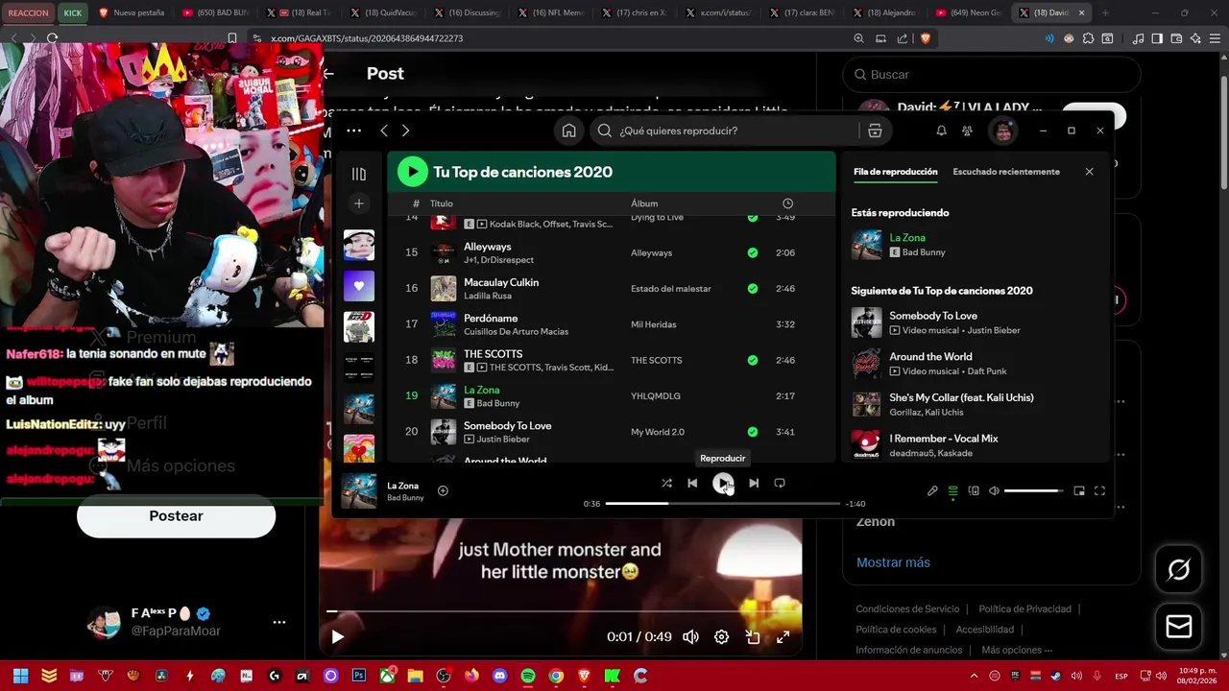Go to Spotify Home icon
Image resolution: width=1229 pixels, height=691 pixels.
[x=569, y=131]
